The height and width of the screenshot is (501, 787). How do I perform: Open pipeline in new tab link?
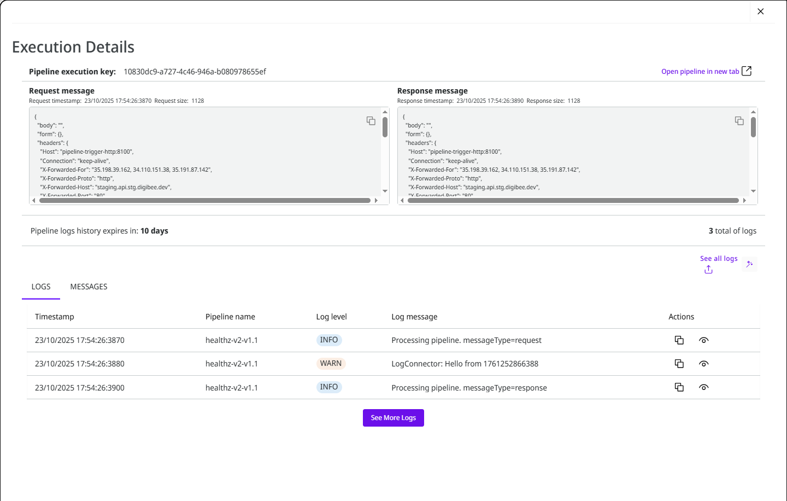(x=700, y=72)
